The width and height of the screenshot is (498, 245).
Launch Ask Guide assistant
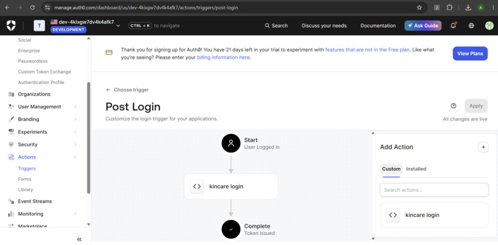pyautogui.click(x=423, y=26)
